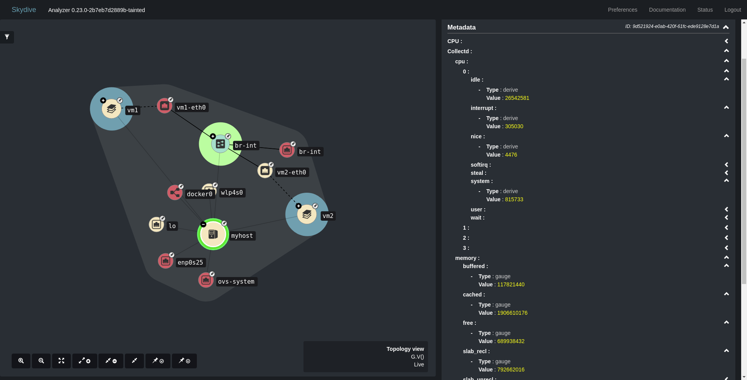Image resolution: width=747 pixels, height=380 pixels.
Task: Click the free memory value 689938432
Action: point(511,341)
